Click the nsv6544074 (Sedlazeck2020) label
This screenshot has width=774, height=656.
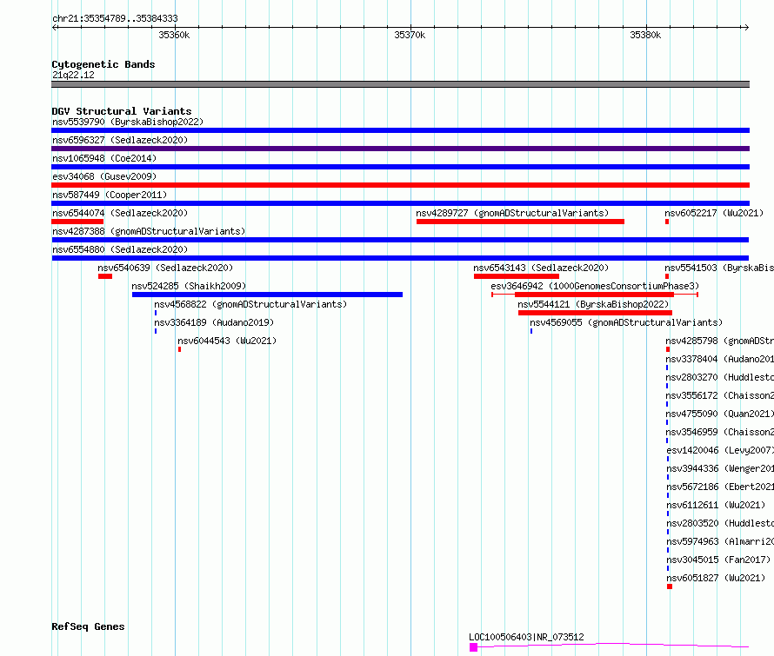(120, 213)
